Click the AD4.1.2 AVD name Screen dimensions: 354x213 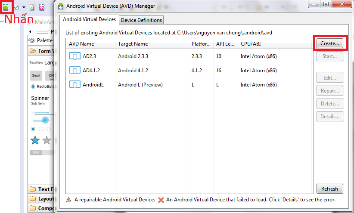[91, 71]
